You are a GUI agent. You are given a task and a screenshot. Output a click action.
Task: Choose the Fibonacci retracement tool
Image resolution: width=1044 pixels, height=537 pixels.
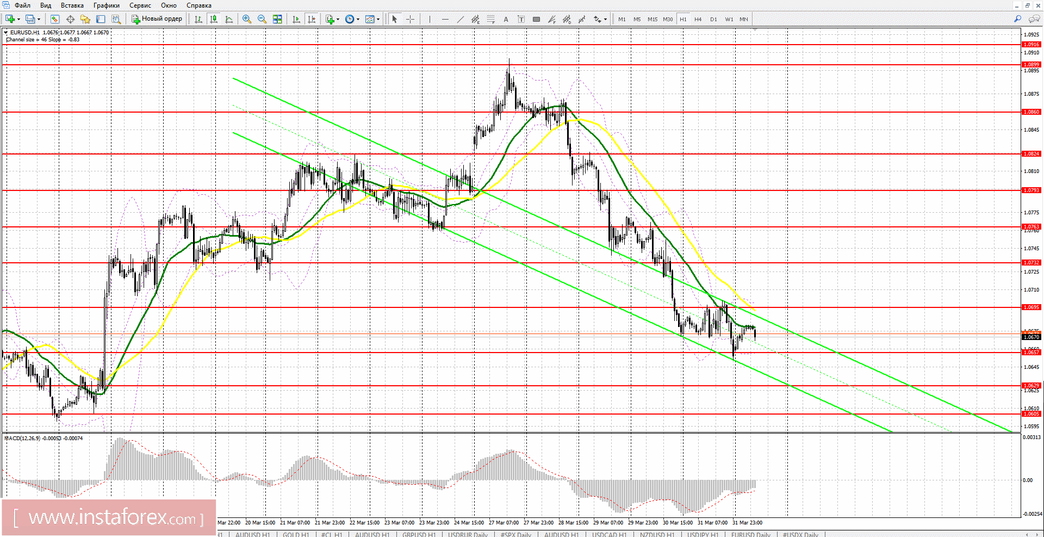click(491, 19)
